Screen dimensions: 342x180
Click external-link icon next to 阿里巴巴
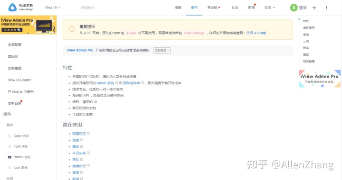tap(88, 134)
